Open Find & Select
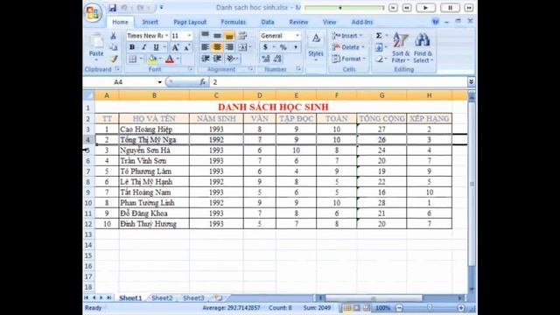 (x=423, y=47)
